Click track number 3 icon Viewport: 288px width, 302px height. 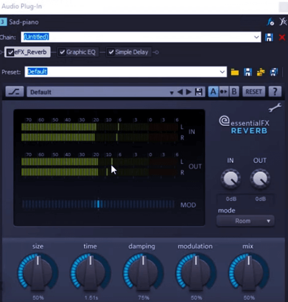[x=3, y=22]
